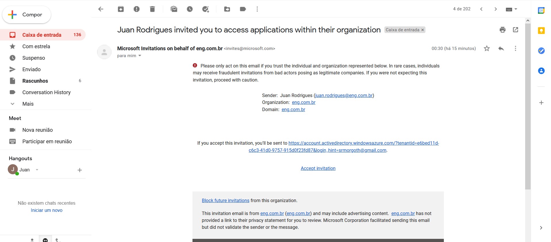Open the Enviado folder
The height and width of the screenshot is (242, 551).
tap(43, 69)
